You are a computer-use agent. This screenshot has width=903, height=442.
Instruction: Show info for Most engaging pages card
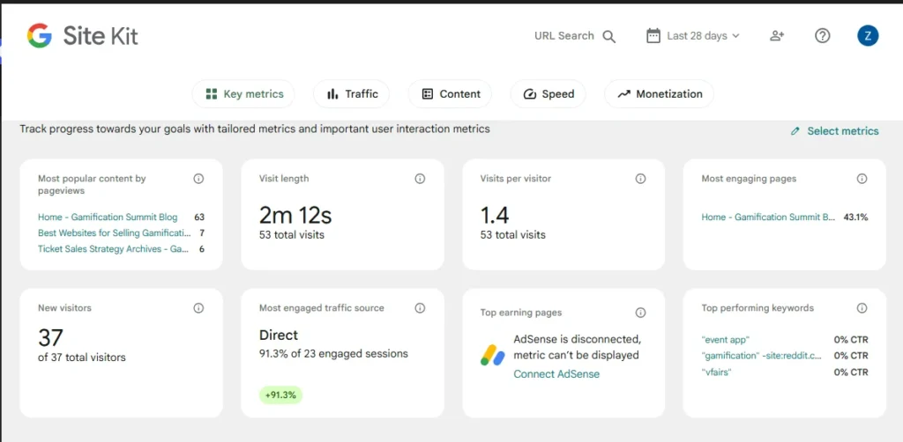point(862,179)
